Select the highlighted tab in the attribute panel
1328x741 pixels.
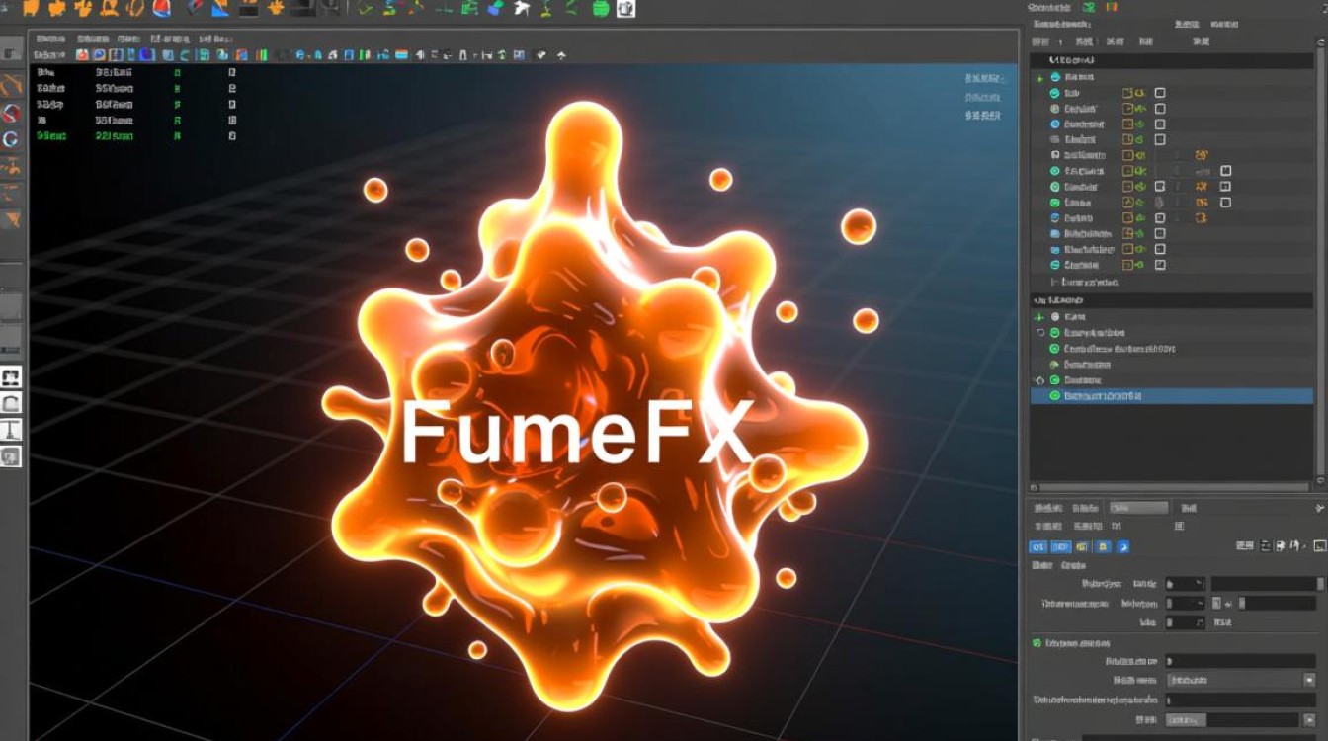click(x=1138, y=508)
